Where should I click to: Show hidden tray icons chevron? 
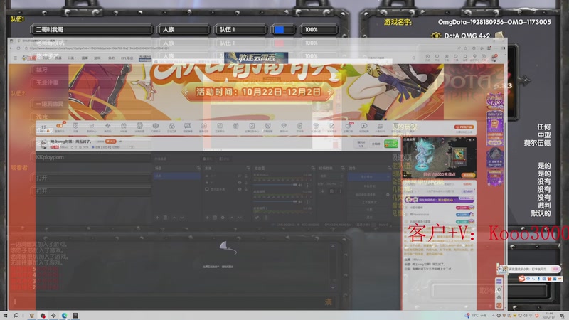(x=493, y=316)
